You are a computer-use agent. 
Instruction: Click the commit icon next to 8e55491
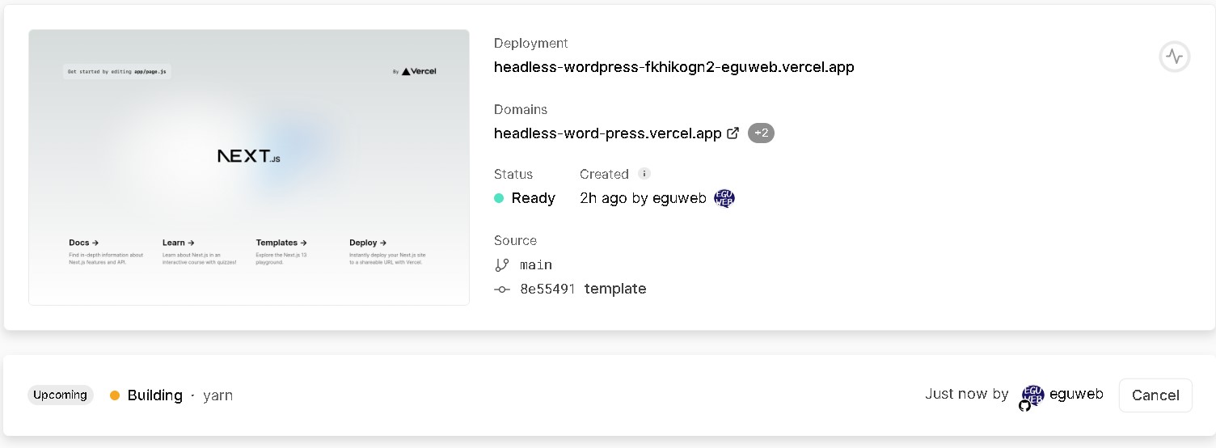[502, 289]
